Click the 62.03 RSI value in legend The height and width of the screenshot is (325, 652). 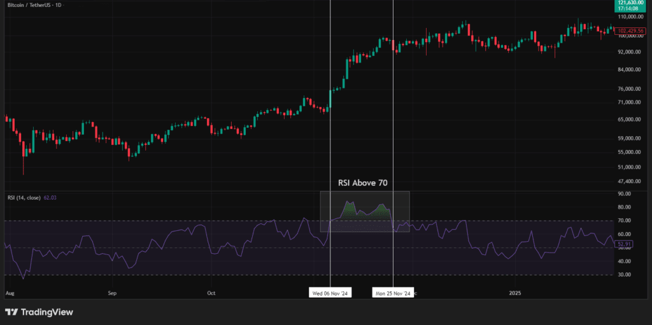[x=50, y=198]
